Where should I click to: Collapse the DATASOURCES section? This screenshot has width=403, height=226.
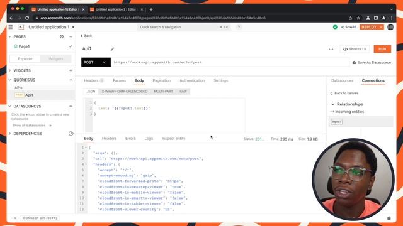[x=10, y=106]
